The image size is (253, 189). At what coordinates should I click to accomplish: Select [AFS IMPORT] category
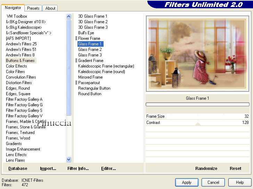(18, 38)
